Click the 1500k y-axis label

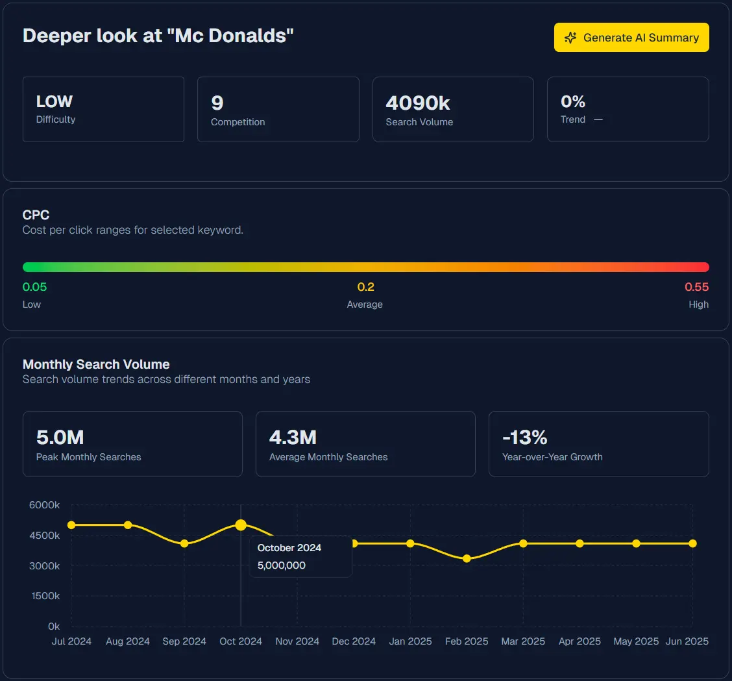point(45,596)
